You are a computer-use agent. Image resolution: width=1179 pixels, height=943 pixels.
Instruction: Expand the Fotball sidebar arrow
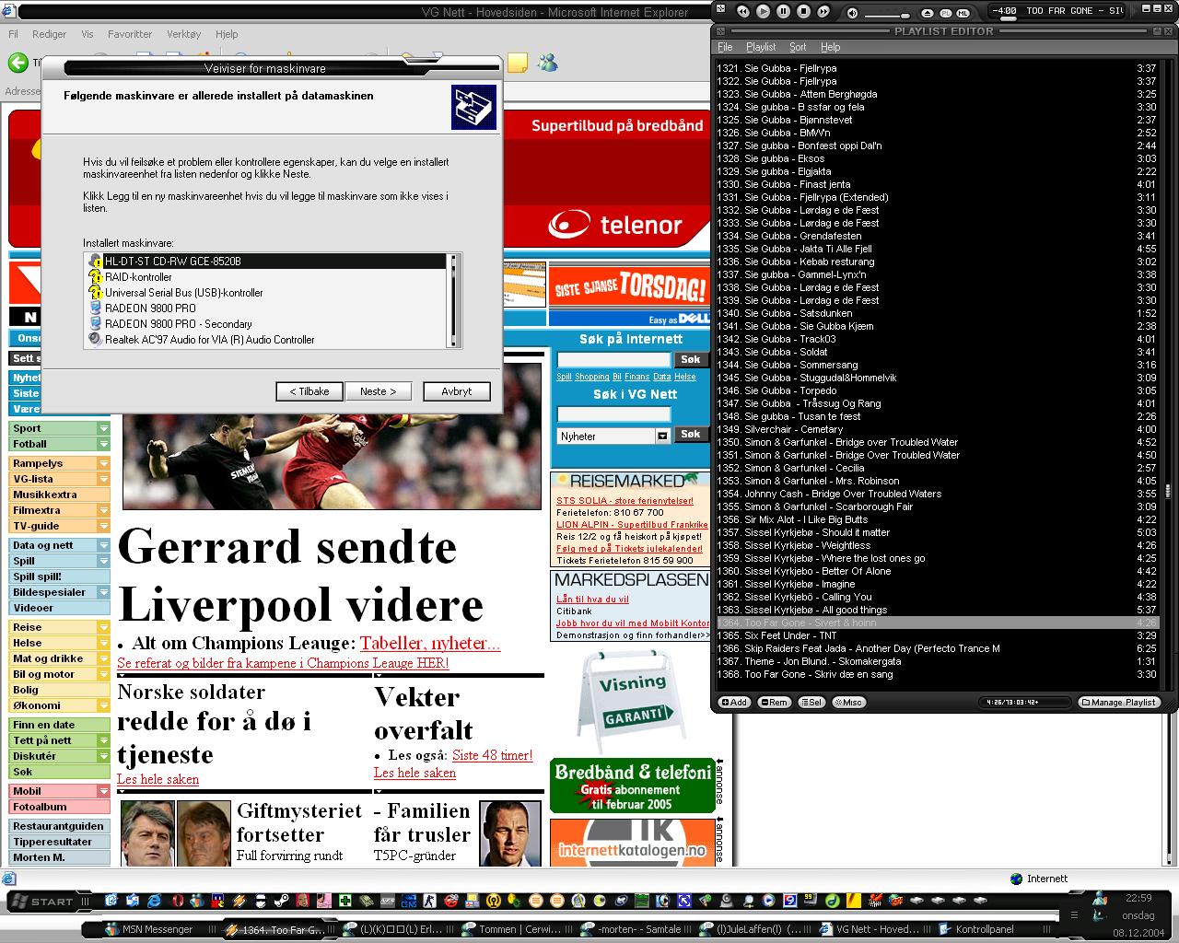click(103, 444)
